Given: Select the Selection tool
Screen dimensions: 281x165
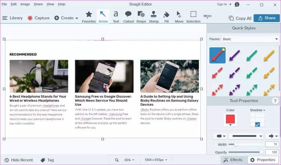Looking at the screenshot, I should (193, 17).
